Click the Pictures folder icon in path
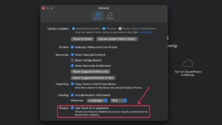Viewport: 222px width, 125px height. click(x=104, y=29)
